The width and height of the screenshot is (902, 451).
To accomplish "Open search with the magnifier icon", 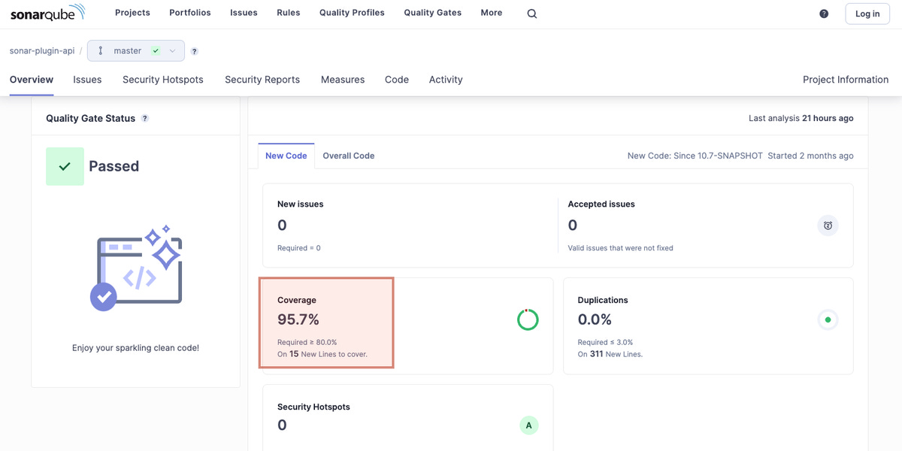I will [532, 14].
